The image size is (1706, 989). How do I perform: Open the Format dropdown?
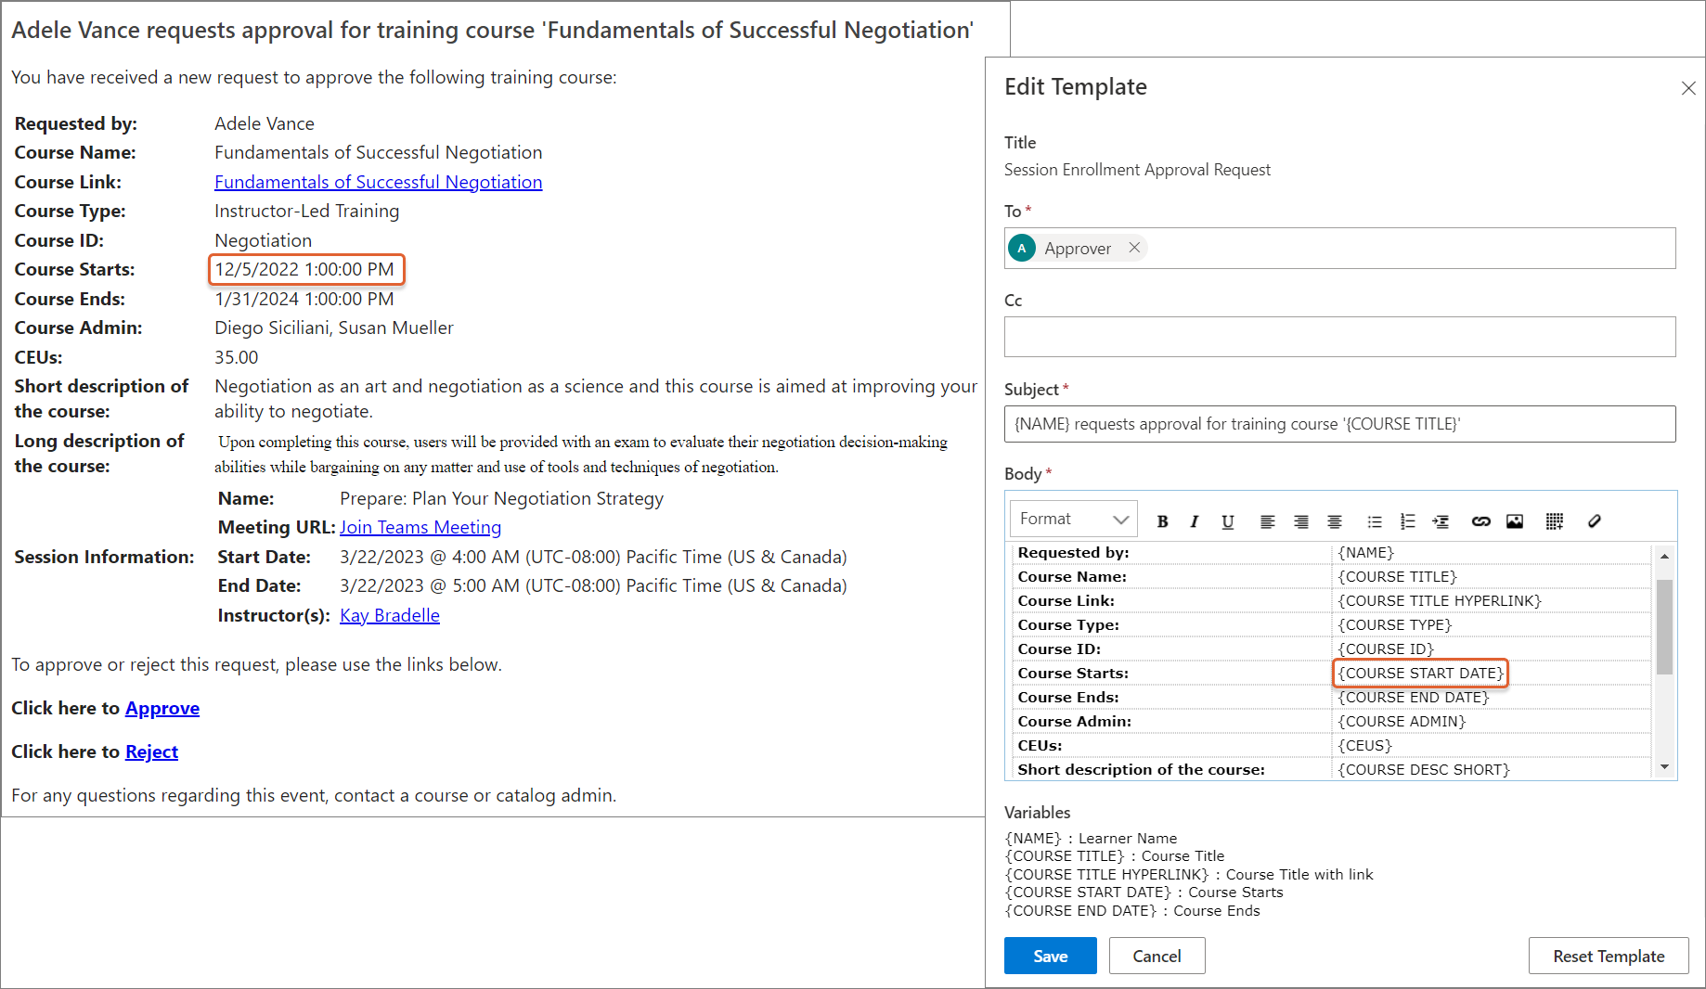pos(1073,520)
